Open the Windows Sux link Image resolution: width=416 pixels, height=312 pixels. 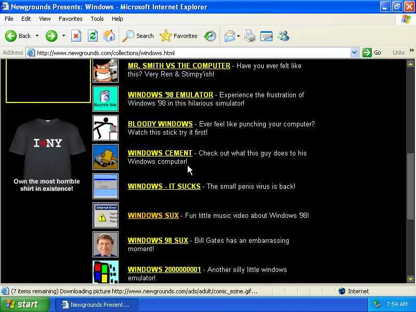click(x=153, y=215)
